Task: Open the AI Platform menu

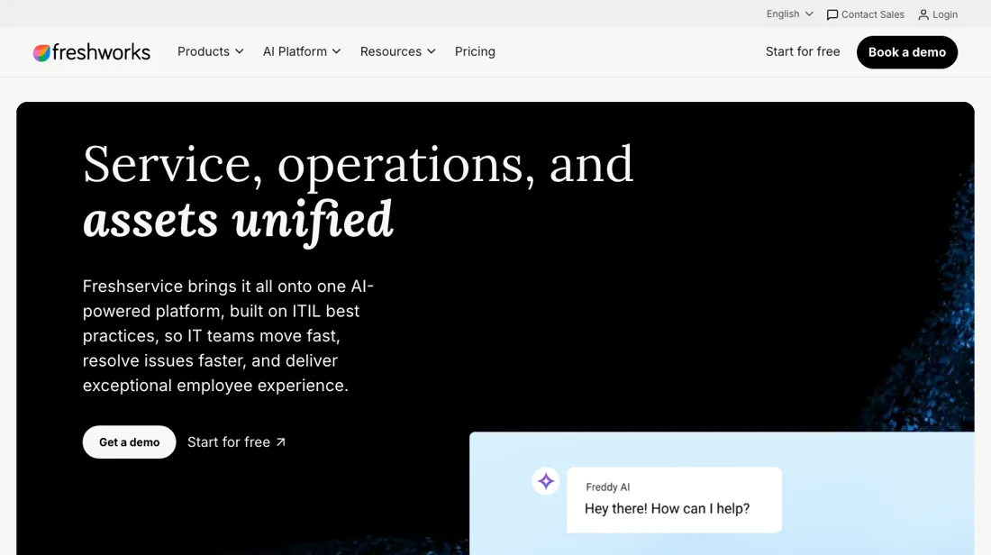Action: 302,52
